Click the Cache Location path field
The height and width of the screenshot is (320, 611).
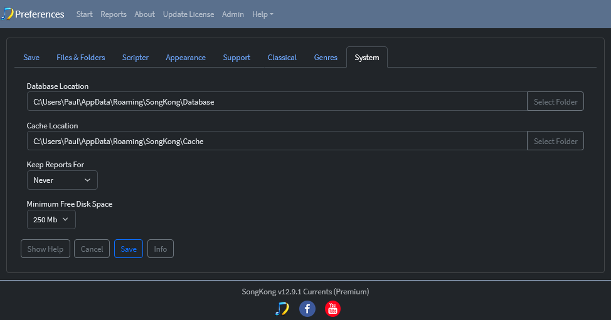pos(277,141)
